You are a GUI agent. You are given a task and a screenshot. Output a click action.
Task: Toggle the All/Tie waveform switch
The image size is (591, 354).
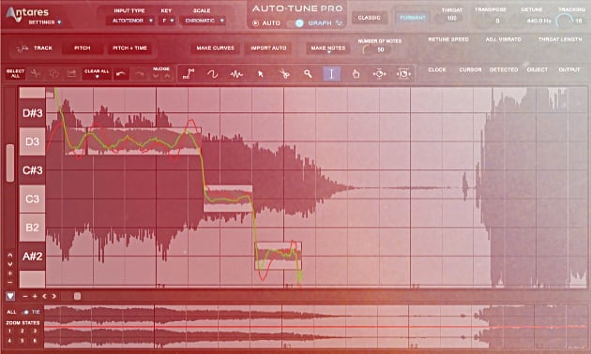pos(25,312)
